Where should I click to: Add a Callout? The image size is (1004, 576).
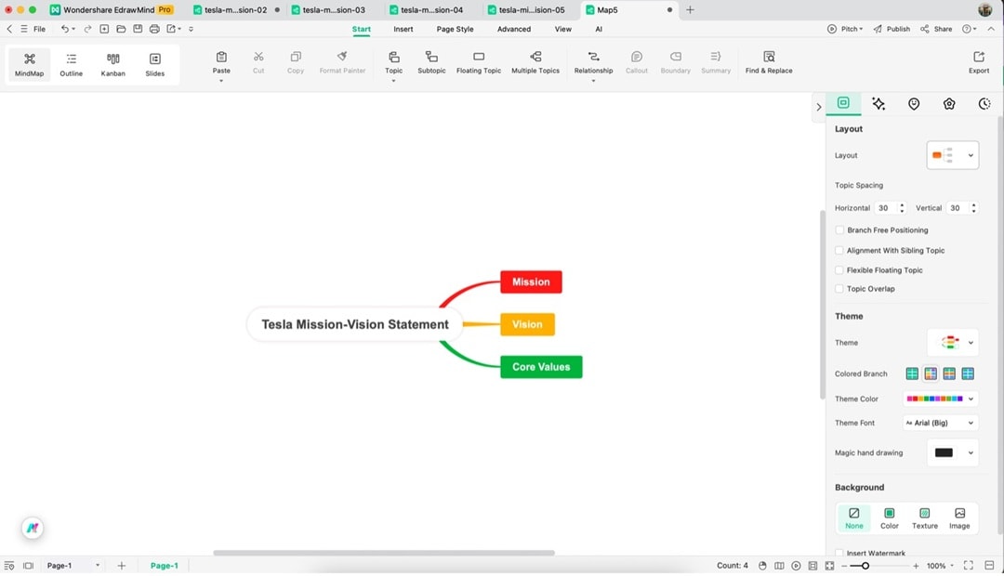tap(637, 63)
